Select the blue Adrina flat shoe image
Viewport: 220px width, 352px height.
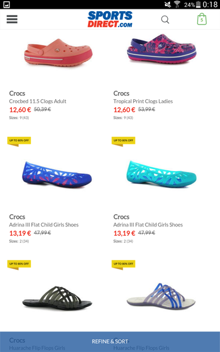click(x=57, y=175)
